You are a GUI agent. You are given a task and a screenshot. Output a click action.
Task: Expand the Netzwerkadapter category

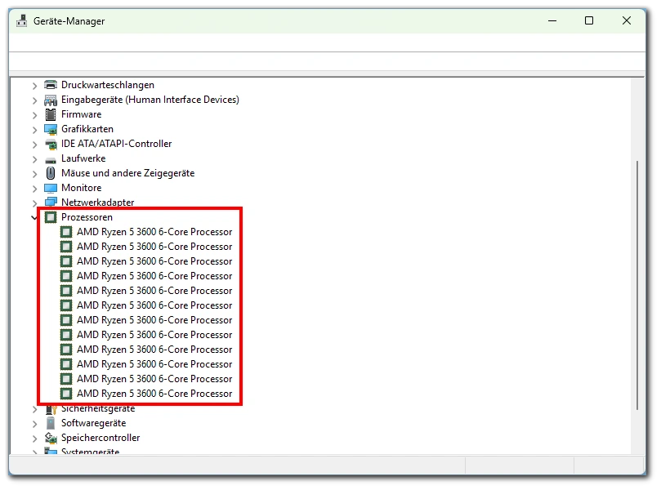coord(34,203)
